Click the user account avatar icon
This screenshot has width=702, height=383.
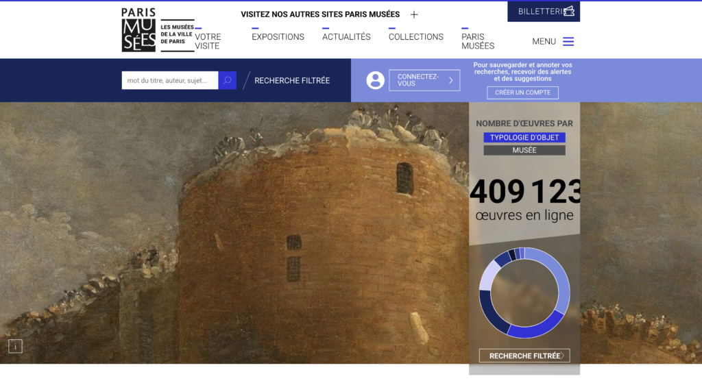[375, 80]
